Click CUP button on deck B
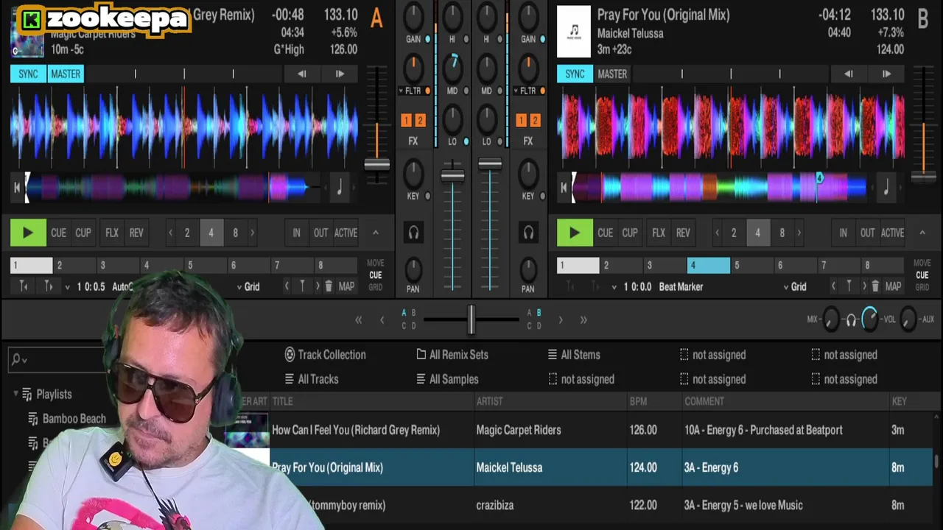The image size is (943, 530). [630, 233]
